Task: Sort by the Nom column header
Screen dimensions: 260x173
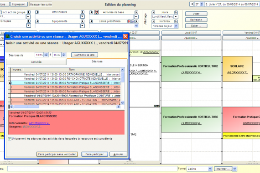Action: [72, 70]
